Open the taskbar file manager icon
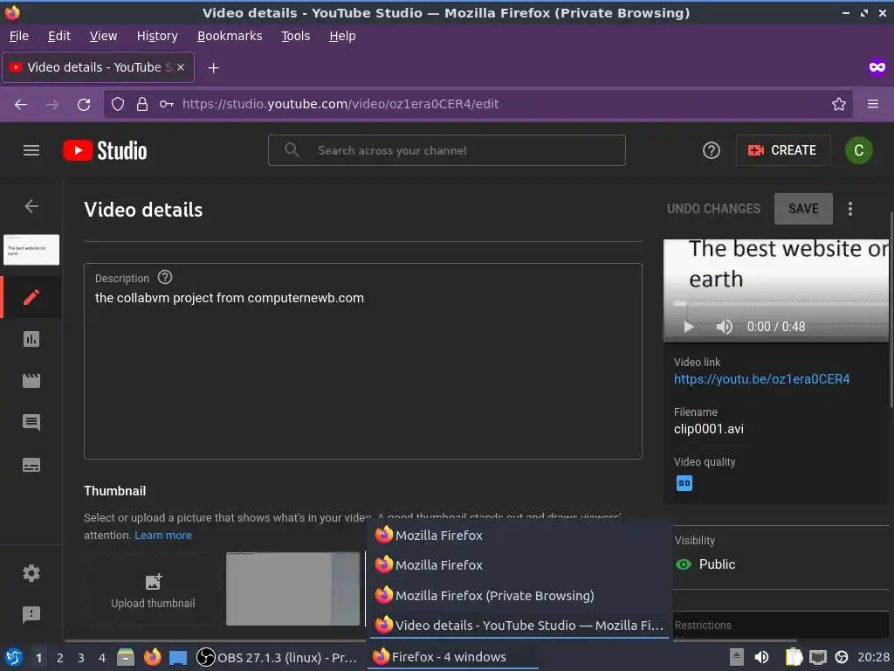The image size is (894, 671). 126,657
